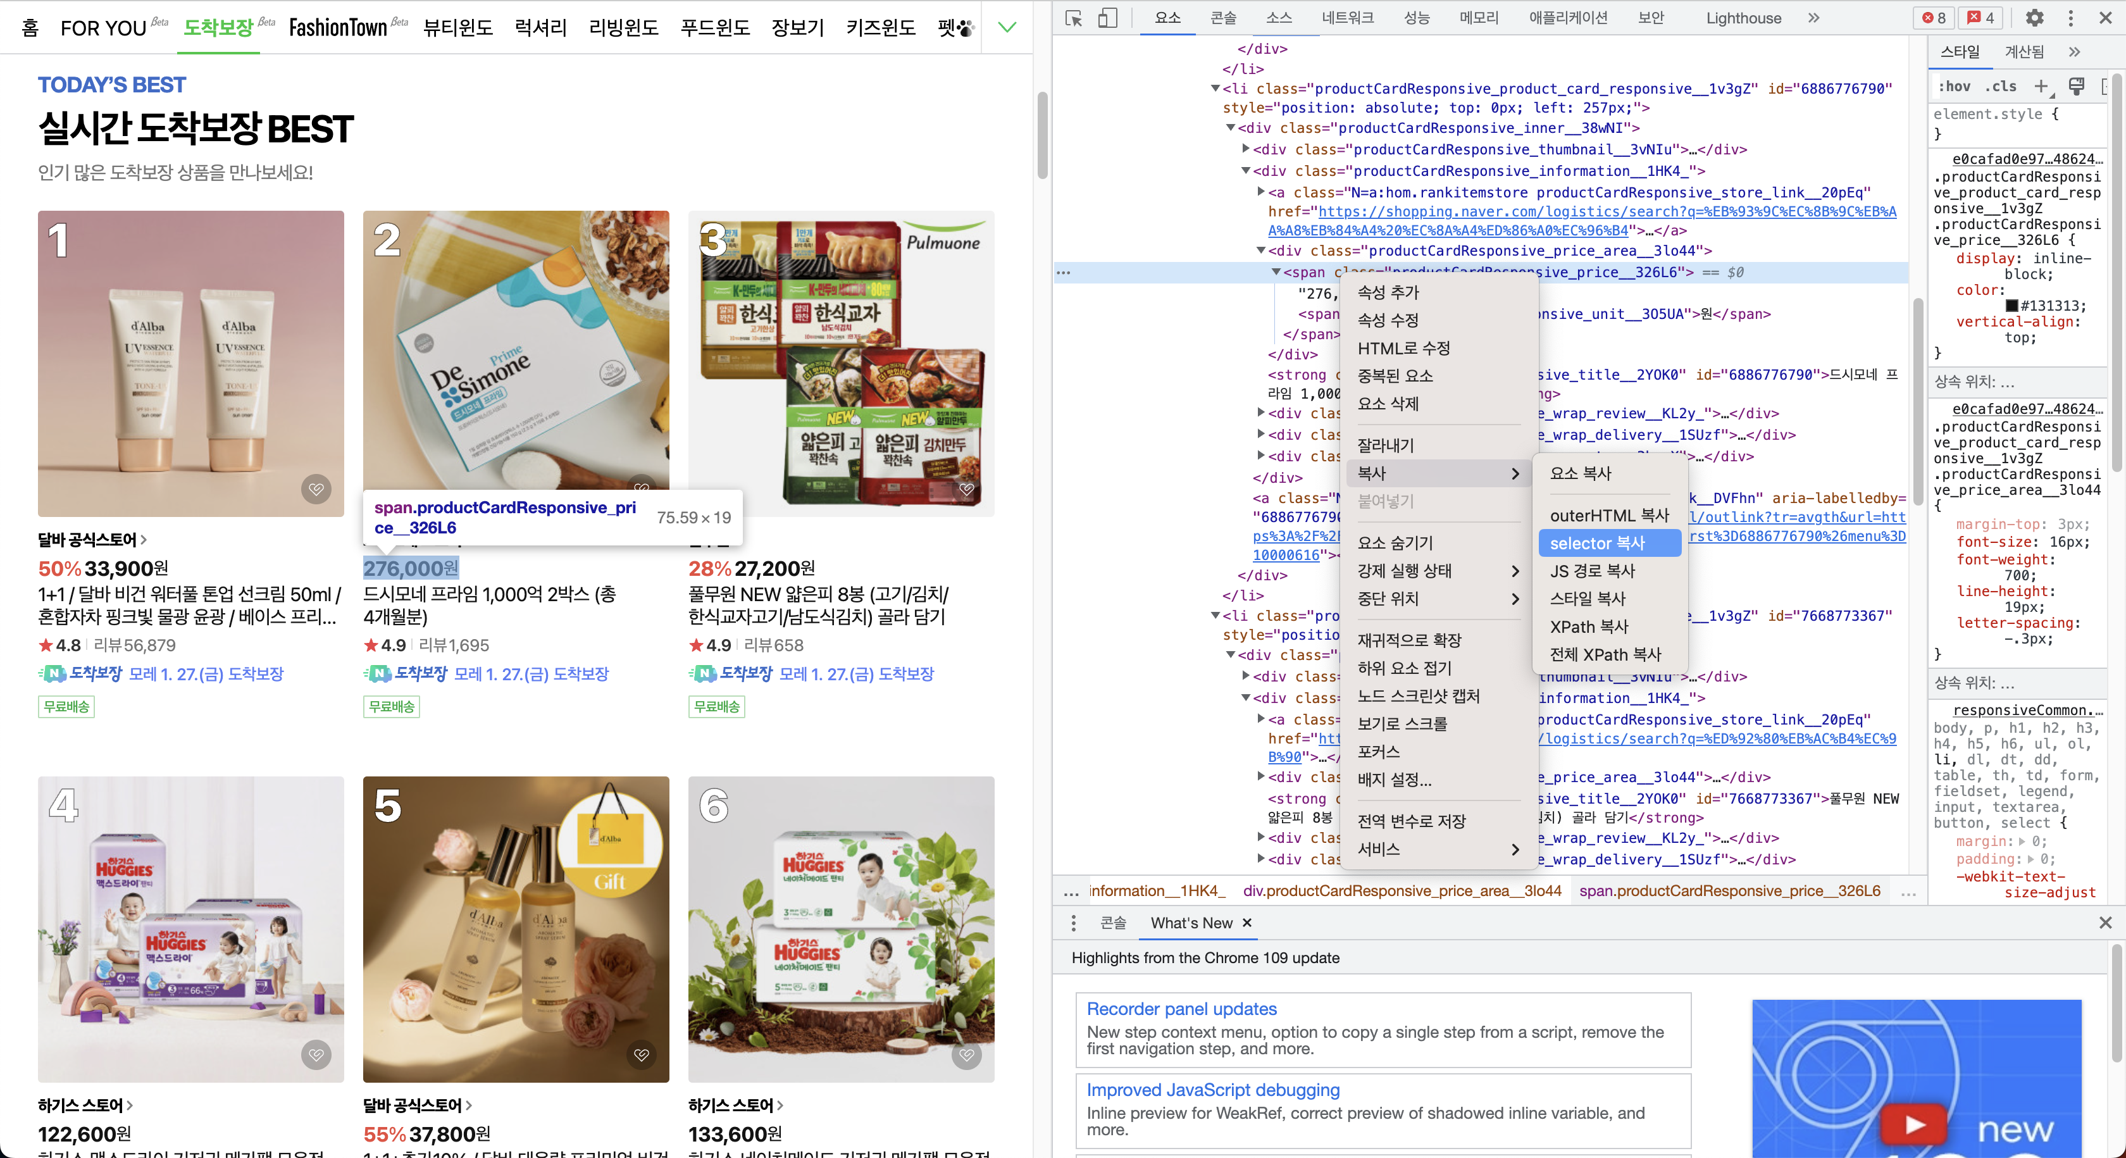Click breadcrumb div.productCardResponsive_price_area__3lo44
The height and width of the screenshot is (1158, 2126).
[x=1402, y=890]
